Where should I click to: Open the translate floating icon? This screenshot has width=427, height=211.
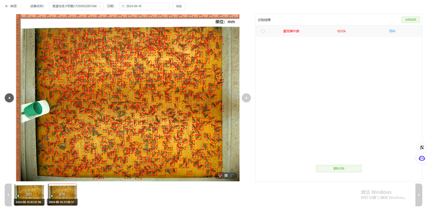pyautogui.click(x=422, y=148)
